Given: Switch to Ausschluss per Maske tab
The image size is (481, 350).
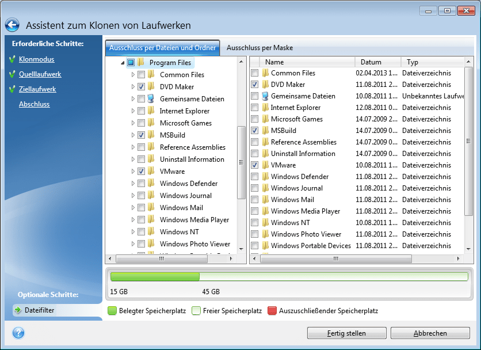Looking at the screenshot, I should [259, 48].
